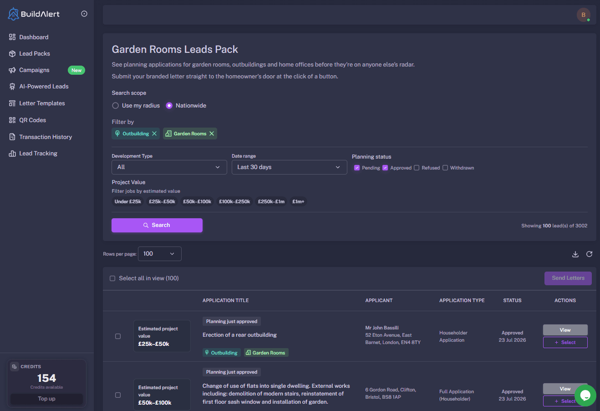600x411 pixels.
Task: Click the Letter Templates icon
Action: 12,103
